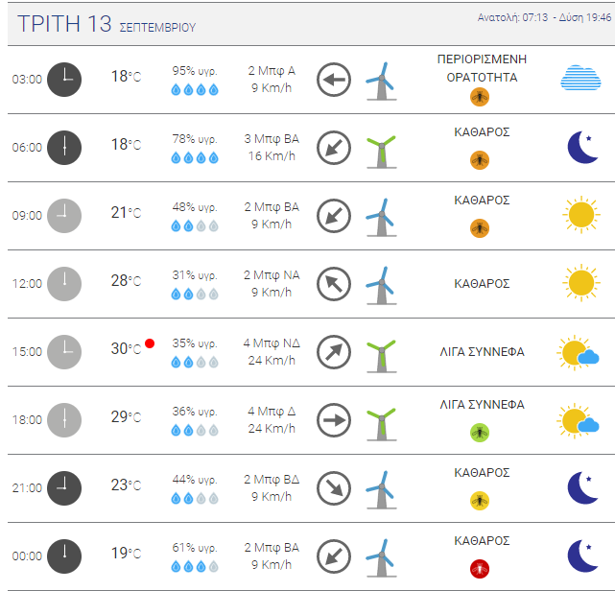
Task: Click the east wind arrow at 03:00
Action: pos(334,80)
